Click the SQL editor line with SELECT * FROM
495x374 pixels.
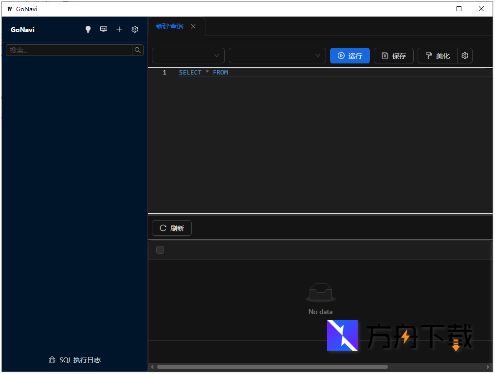[292, 73]
